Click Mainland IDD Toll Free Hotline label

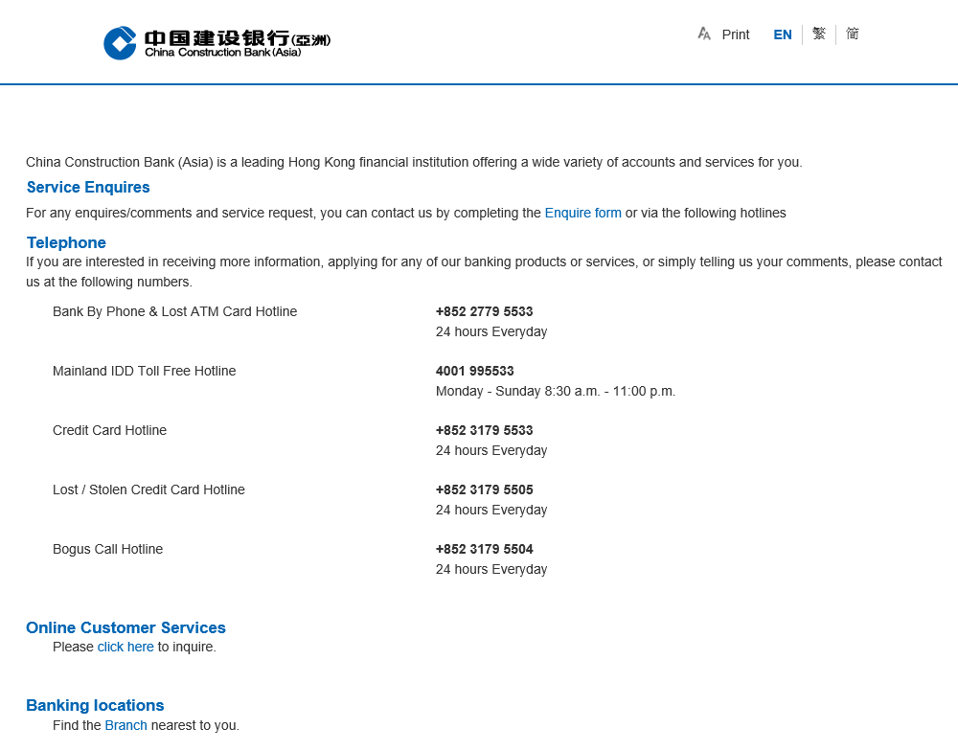pos(145,371)
